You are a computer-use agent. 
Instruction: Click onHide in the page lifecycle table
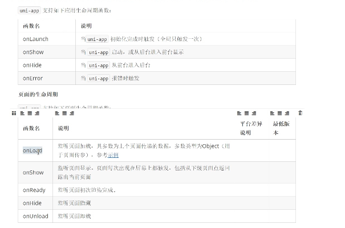(x=32, y=203)
